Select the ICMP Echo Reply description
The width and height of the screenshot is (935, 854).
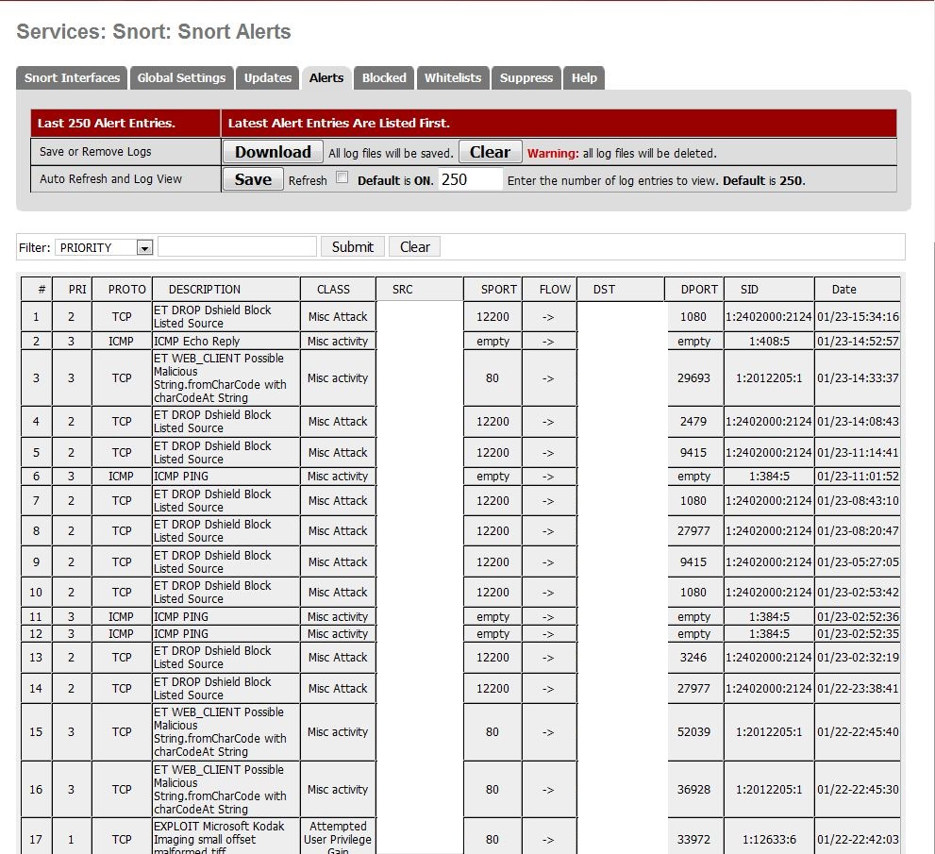[197, 341]
